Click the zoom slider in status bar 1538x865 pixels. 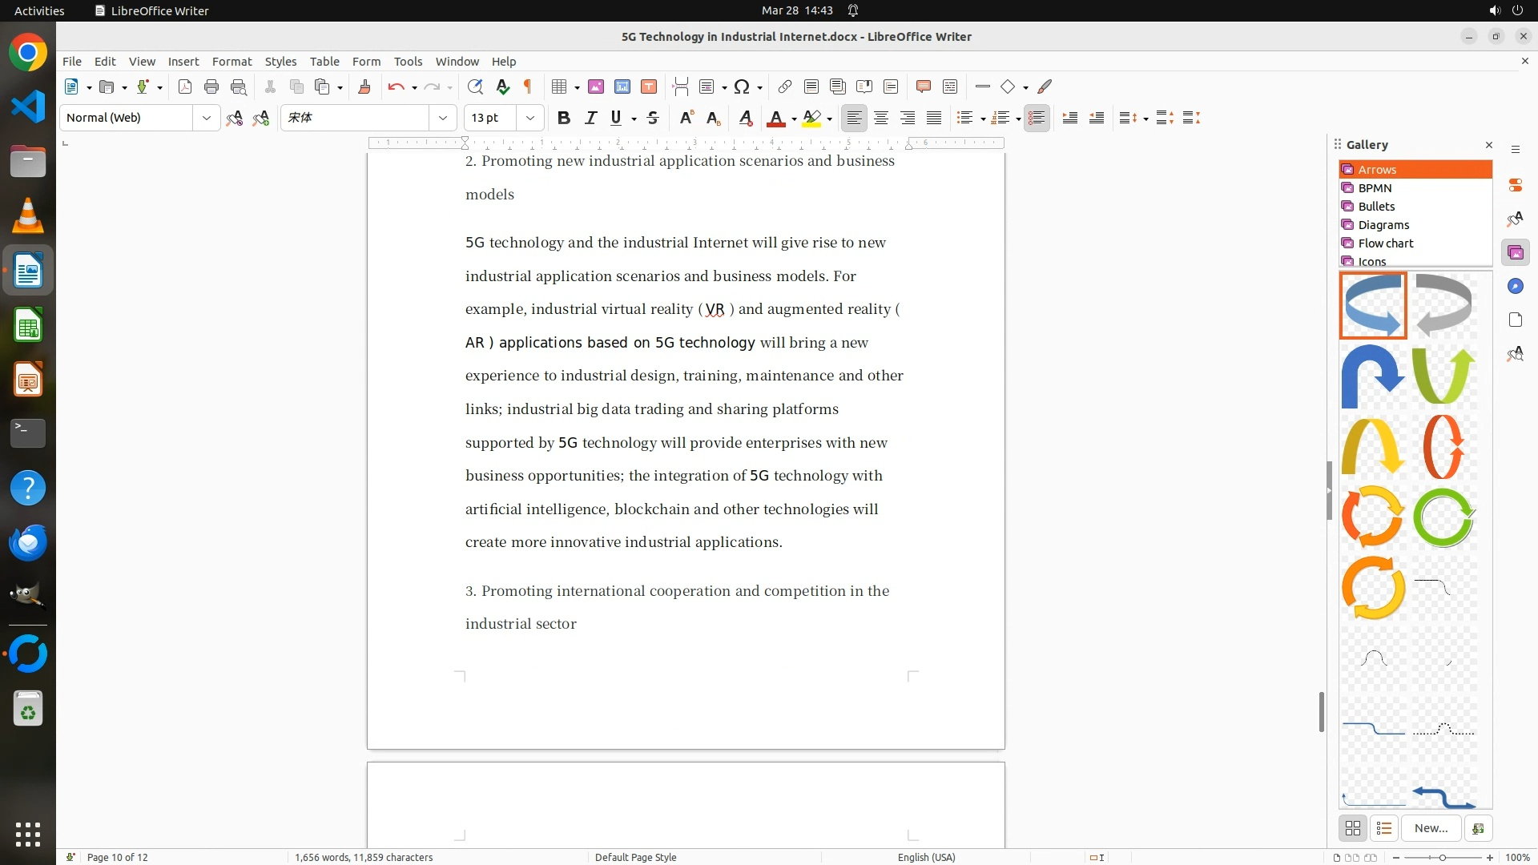(1443, 857)
